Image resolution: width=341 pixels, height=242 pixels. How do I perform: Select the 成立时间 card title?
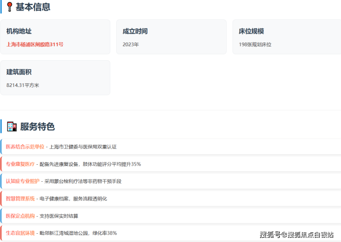click(135, 31)
